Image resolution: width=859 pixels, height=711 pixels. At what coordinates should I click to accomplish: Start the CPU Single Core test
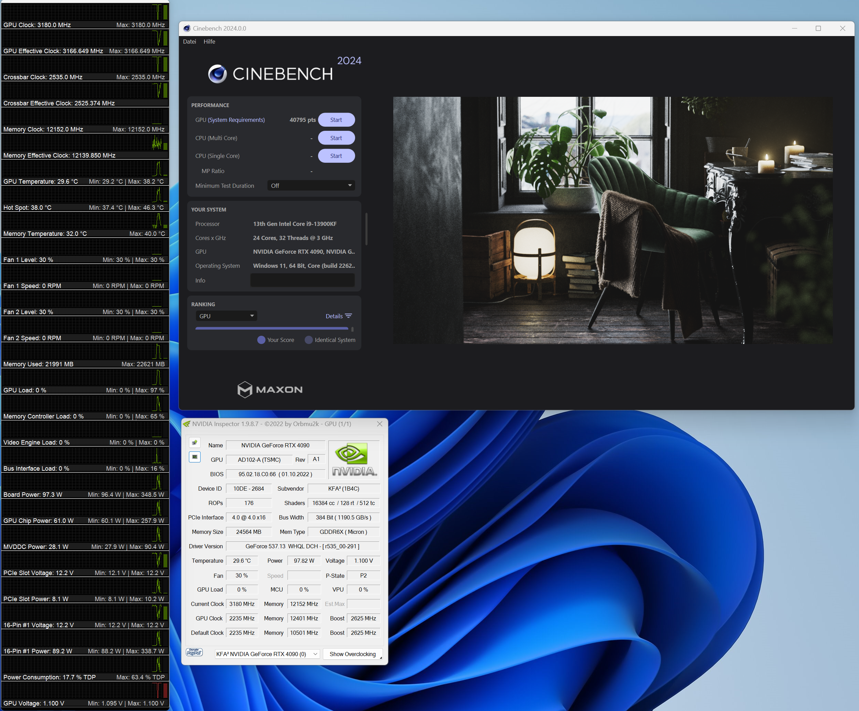tap(336, 156)
